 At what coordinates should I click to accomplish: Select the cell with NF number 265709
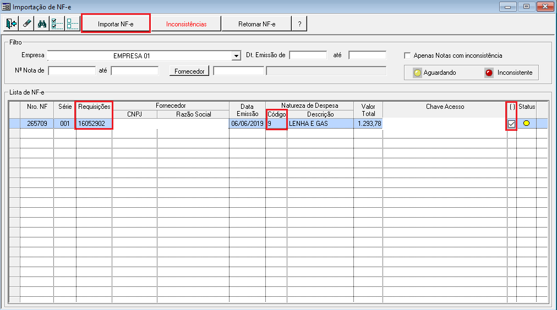tap(37, 124)
